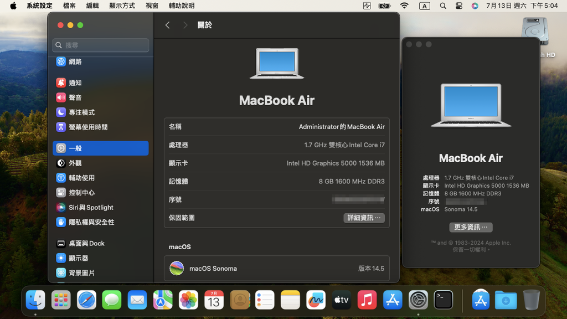The image size is (567, 319).
Task: Open 輔助使用 (Accessibility) settings
Action: tap(101, 178)
